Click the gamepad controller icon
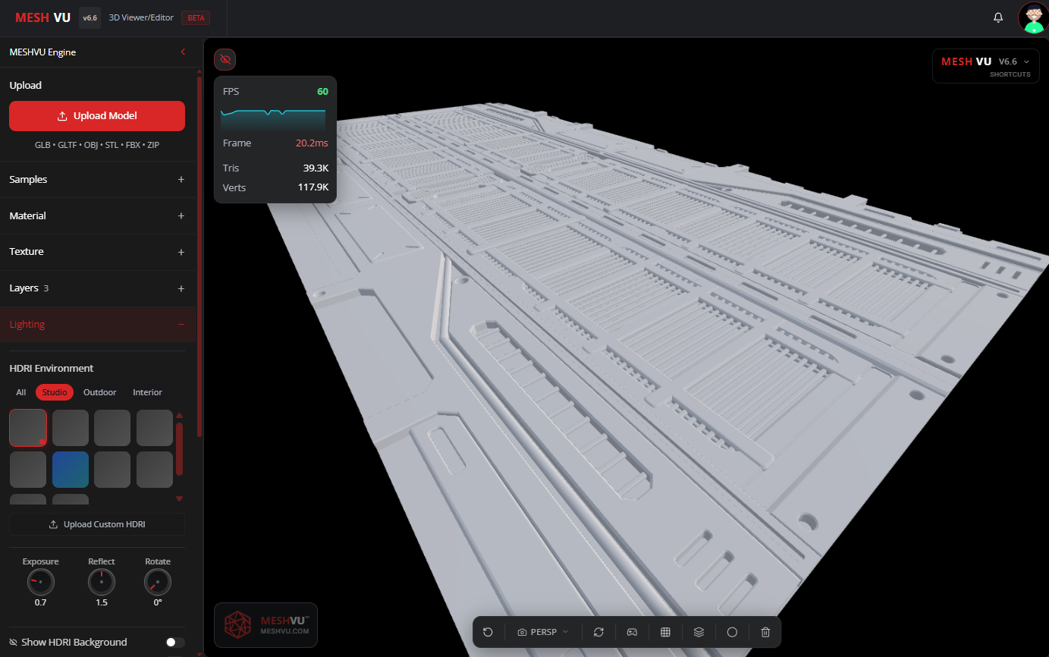 (632, 632)
